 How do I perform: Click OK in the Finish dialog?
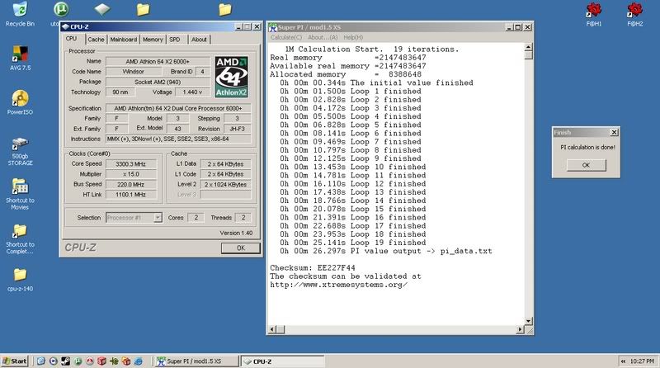click(586, 165)
